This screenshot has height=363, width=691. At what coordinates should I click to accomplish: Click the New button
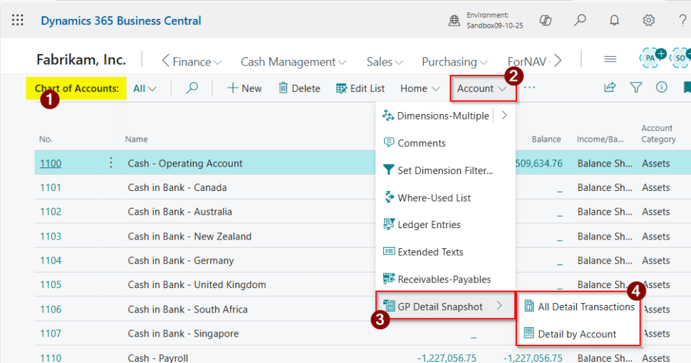[244, 88]
